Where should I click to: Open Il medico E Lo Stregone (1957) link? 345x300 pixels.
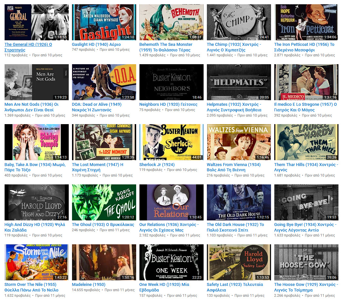point(305,107)
